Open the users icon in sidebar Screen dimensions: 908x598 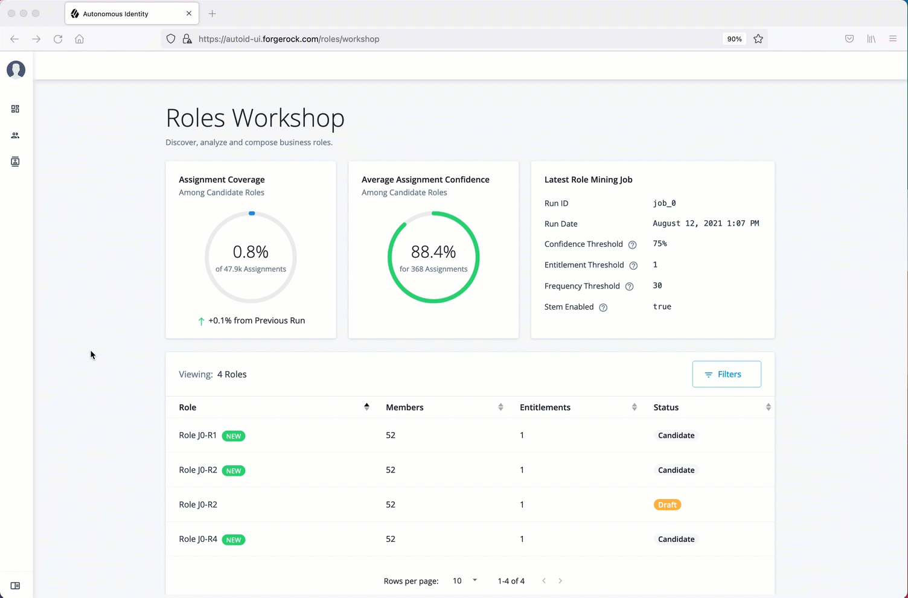15,136
